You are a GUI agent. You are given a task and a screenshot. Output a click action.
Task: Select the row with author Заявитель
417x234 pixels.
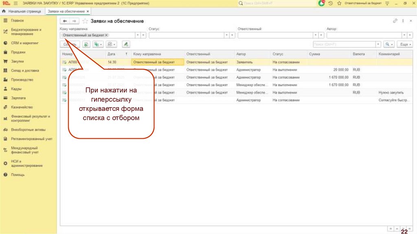click(x=244, y=62)
